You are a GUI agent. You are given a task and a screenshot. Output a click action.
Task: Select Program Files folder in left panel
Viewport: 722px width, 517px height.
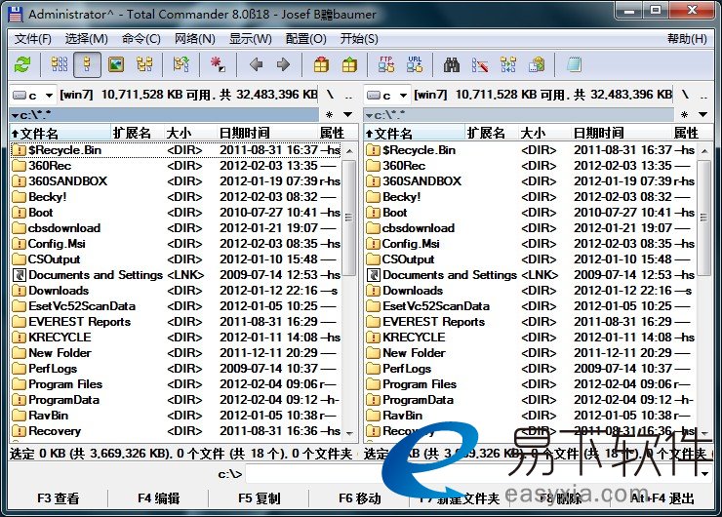176,384
